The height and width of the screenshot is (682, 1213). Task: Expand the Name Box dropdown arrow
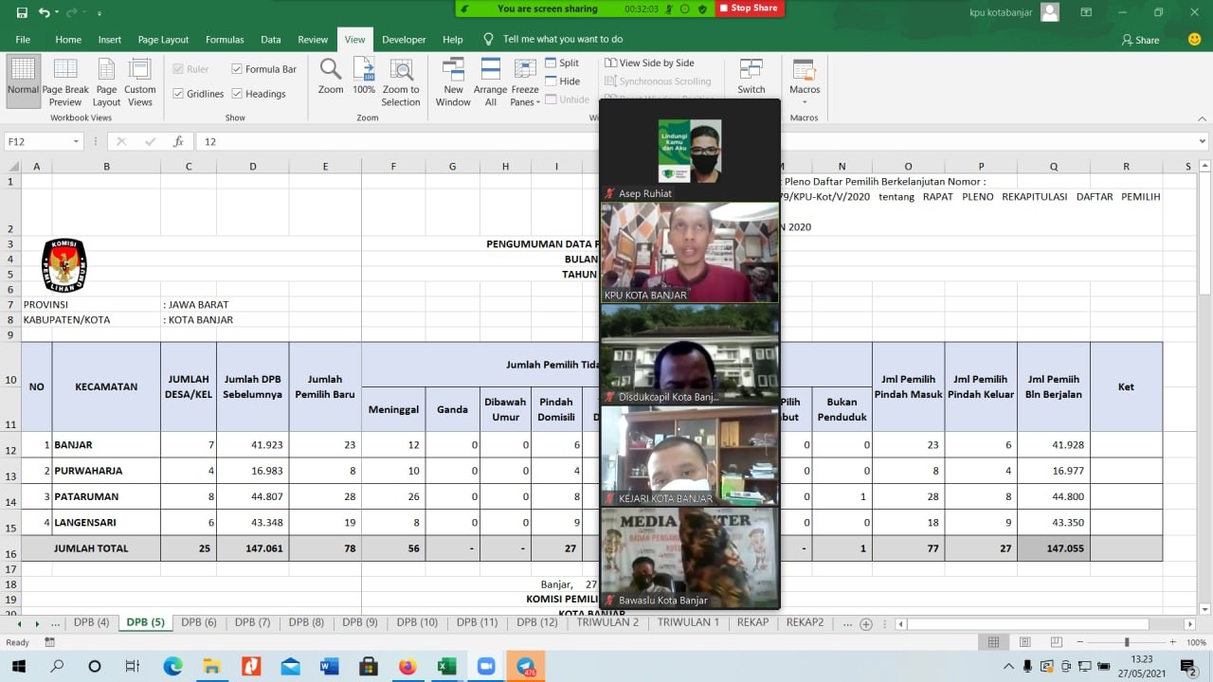[76, 141]
